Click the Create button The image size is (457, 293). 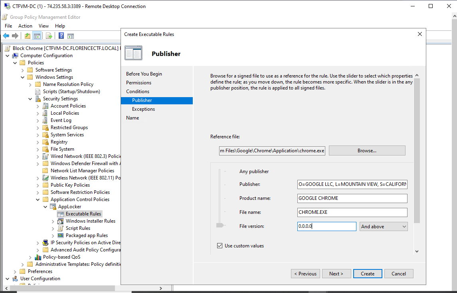[368, 274]
